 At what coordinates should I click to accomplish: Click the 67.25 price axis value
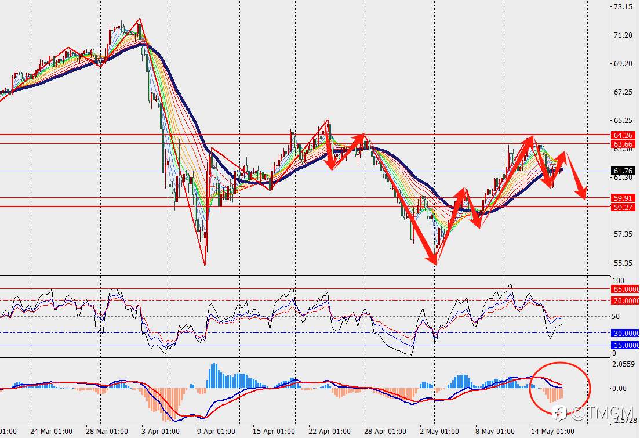tap(623, 92)
